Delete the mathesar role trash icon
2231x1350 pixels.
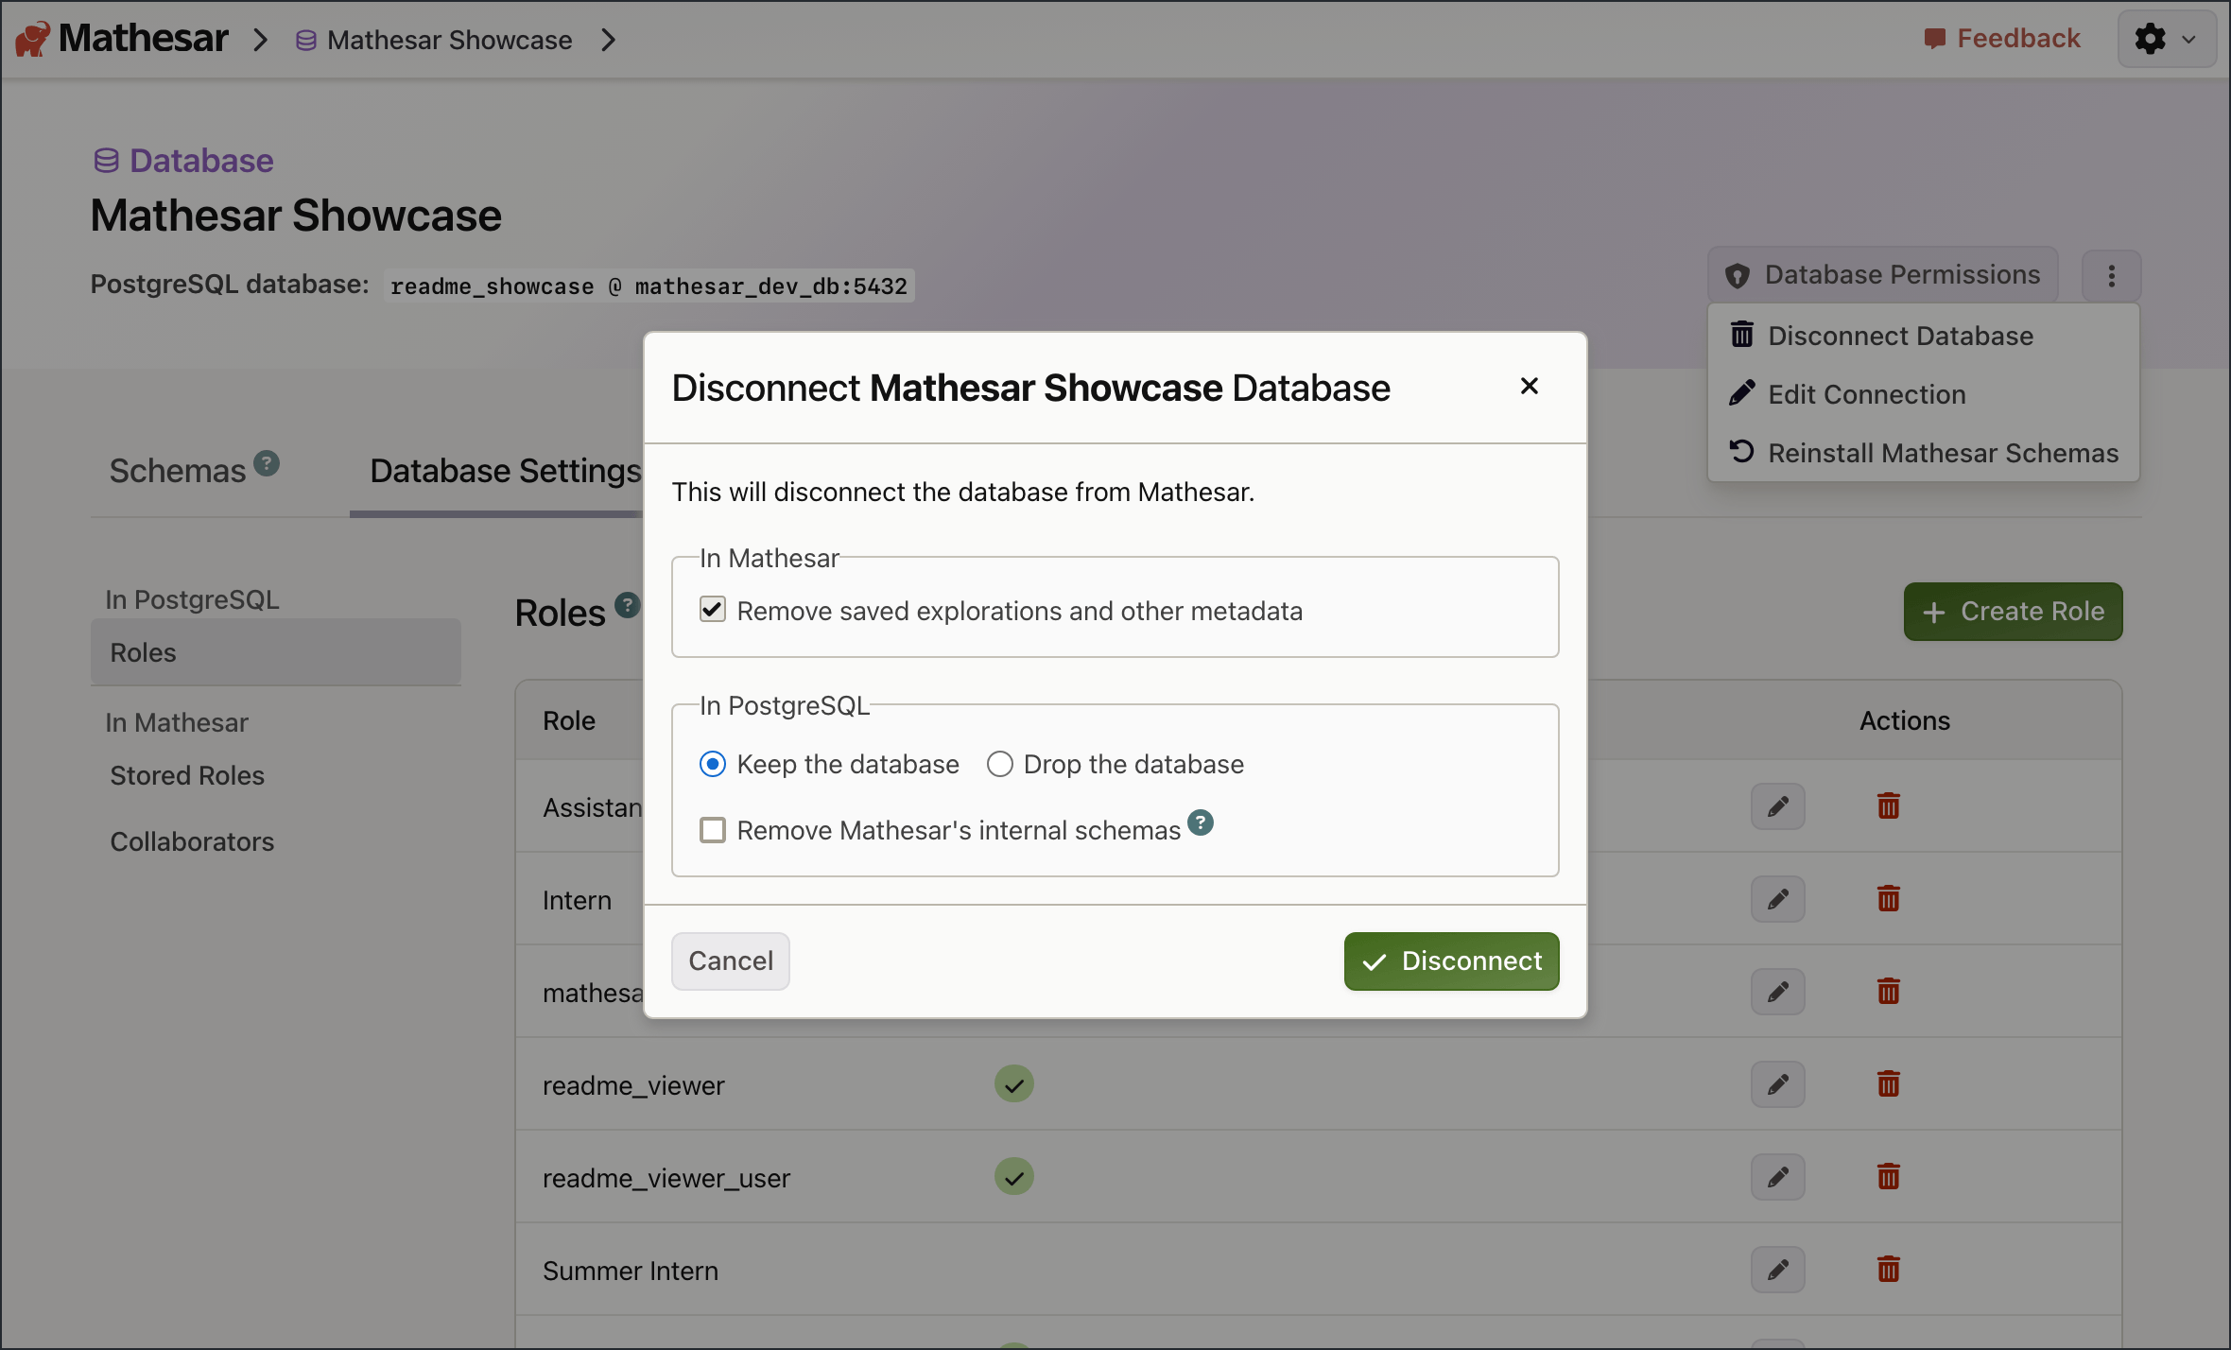pos(1888,992)
